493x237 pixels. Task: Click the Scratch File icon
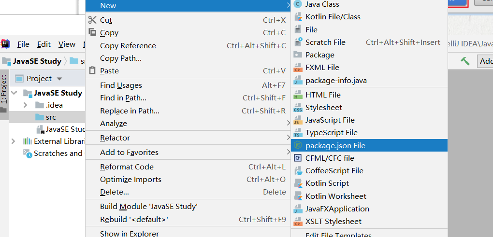(297, 42)
